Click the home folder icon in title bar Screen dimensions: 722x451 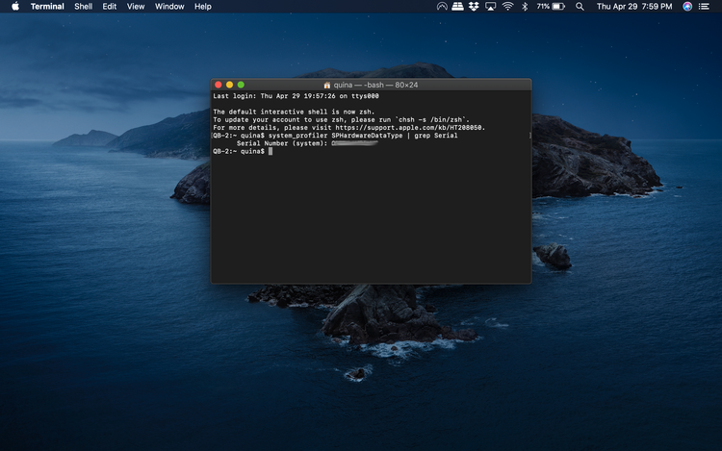tap(327, 85)
